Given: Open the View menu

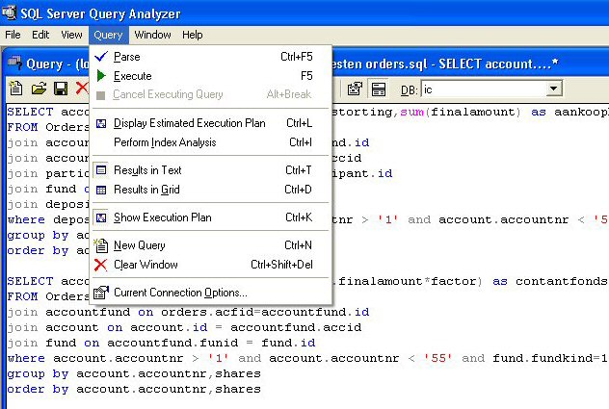Looking at the screenshot, I should tap(71, 35).
